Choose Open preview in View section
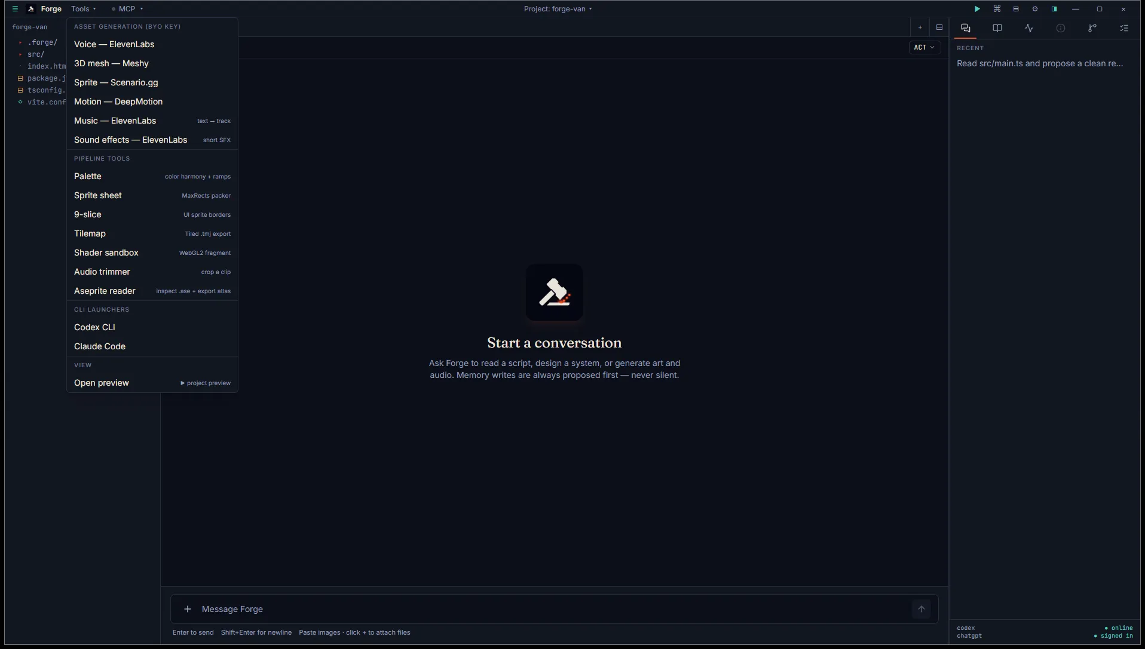The image size is (1145, 649). 152,383
